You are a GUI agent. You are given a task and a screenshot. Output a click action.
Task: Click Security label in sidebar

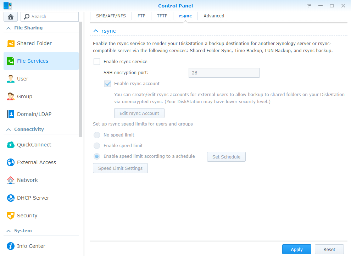(27, 216)
